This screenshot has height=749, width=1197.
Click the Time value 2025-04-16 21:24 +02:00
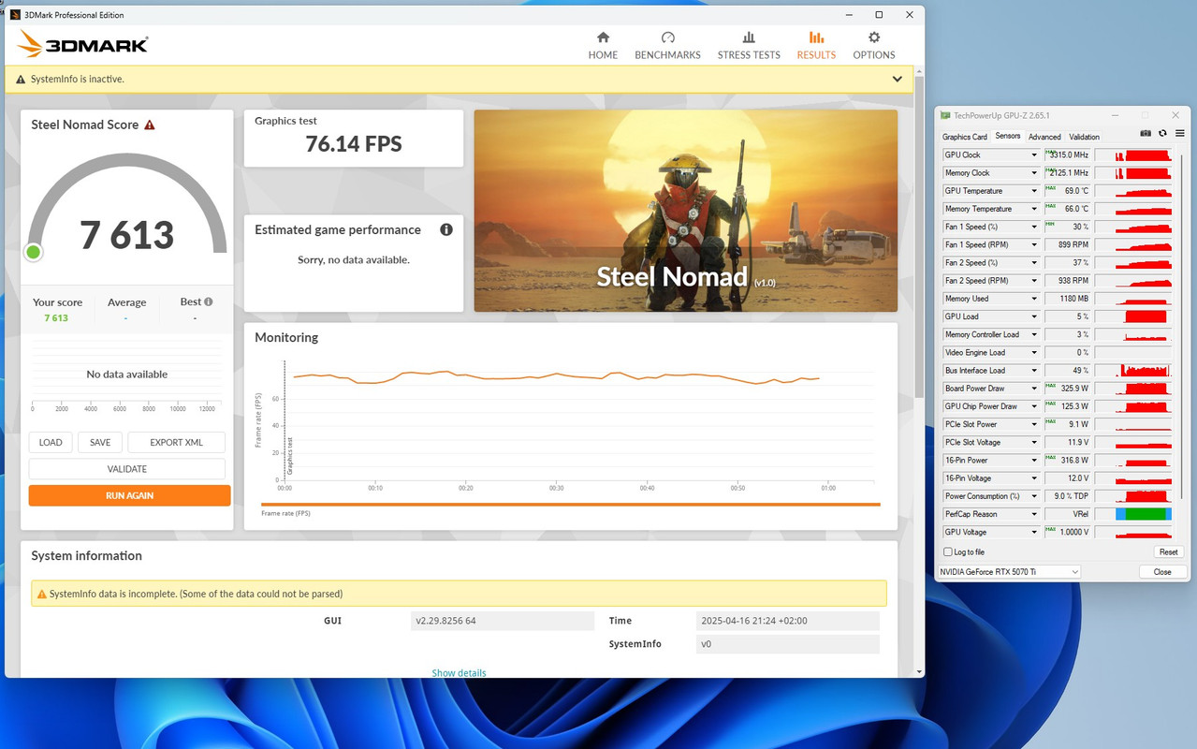tap(788, 621)
